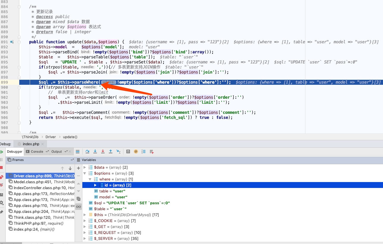
Task: Collapse the $options variable node
Action: 85,173
